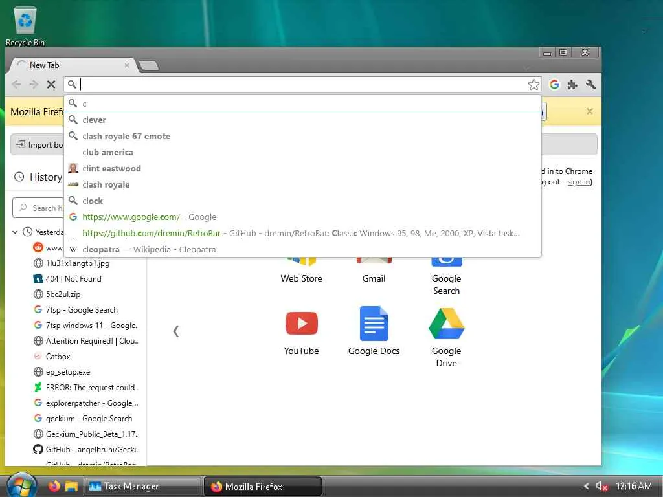Open the Reddit www history entry
Screen dimensions: 663x497
click(x=48, y=248)
